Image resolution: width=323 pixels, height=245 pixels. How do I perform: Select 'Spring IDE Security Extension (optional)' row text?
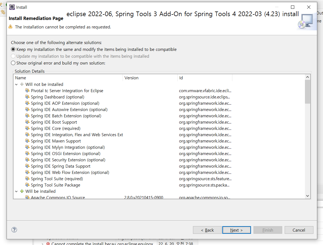click(68, 160)
